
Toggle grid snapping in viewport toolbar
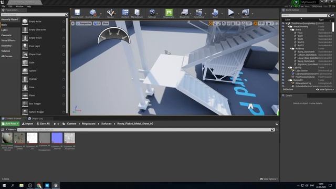(233, 23)
